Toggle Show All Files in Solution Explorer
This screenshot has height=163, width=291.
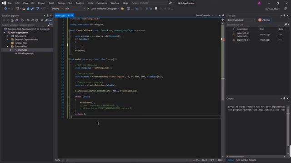tap(36, 20)
